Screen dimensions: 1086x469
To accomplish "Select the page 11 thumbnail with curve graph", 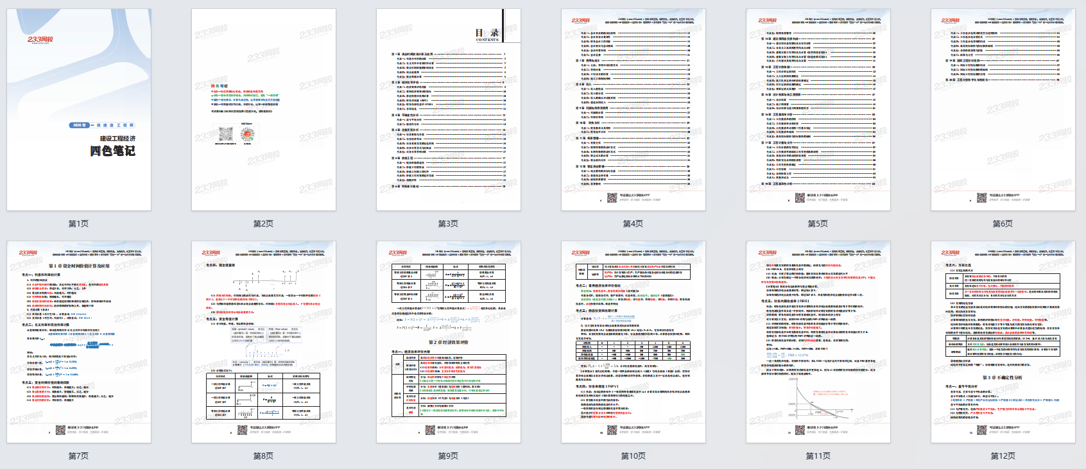I will pos(818,341).
